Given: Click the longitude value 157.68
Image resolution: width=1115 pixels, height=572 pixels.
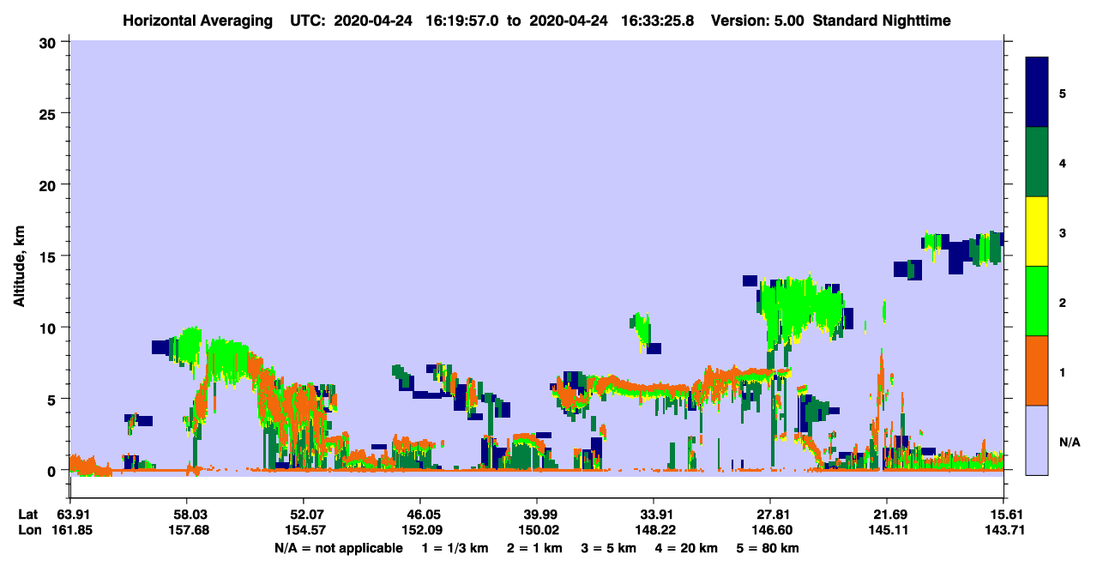Looking at the screenshot, I should [188, 530].
